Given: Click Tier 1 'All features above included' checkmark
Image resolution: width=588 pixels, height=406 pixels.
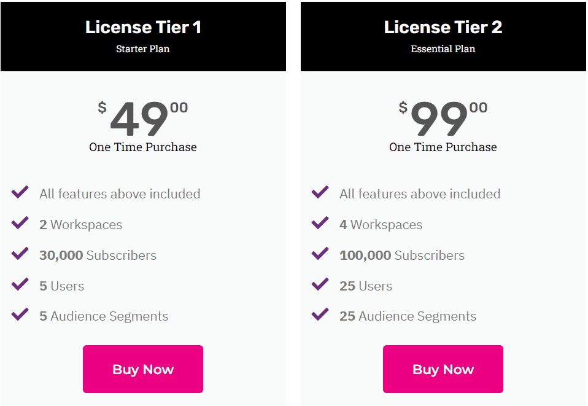Looking at the screenshot, I should [20, 192].
